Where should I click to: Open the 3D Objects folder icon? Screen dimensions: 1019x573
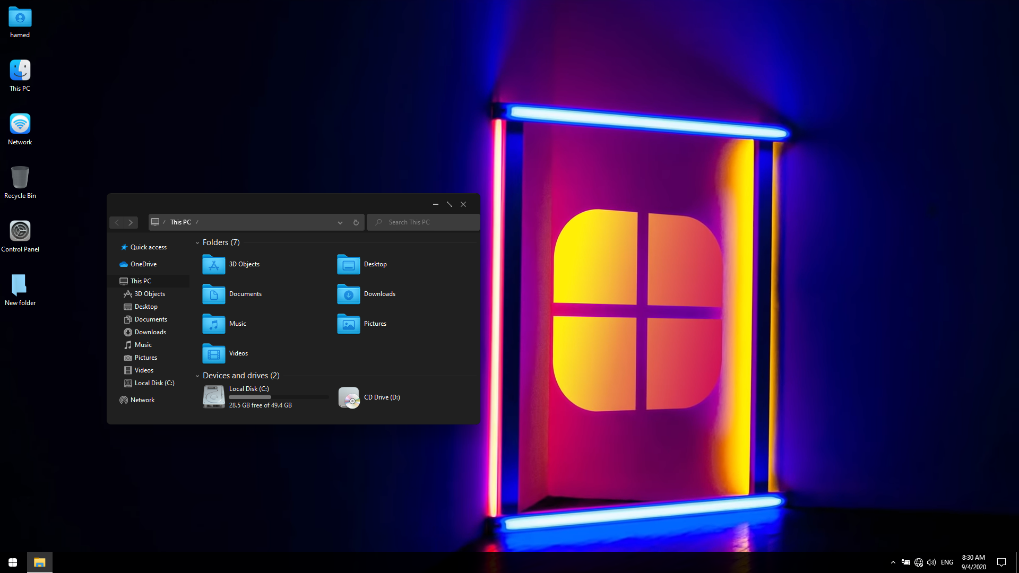[x=213, y=264]
